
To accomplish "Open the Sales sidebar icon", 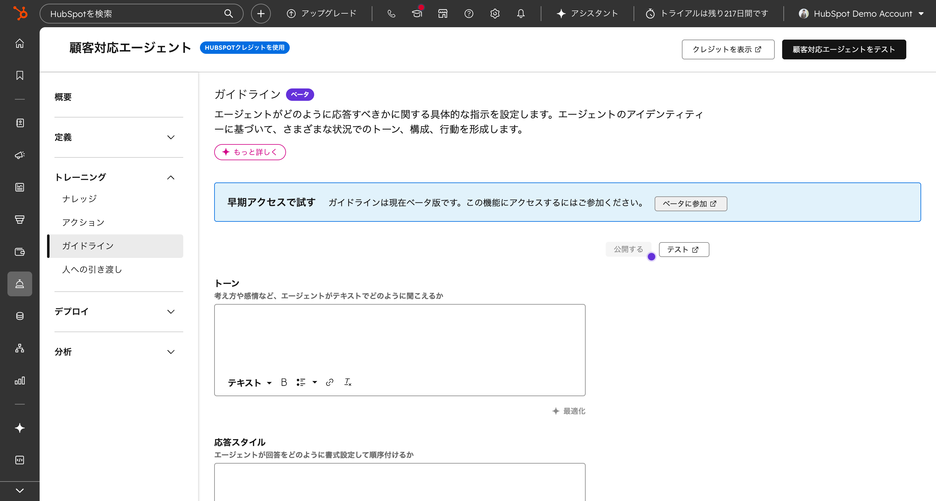I will pyautogui.click(x=19, y=219).
